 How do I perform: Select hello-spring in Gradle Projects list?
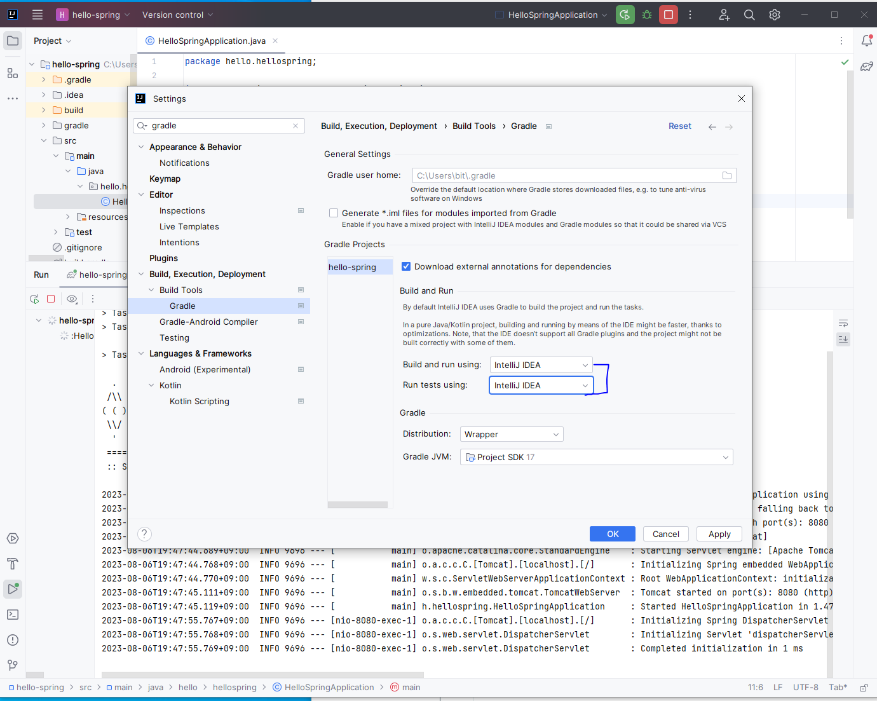pyautogui.click(x=360, y=267)
